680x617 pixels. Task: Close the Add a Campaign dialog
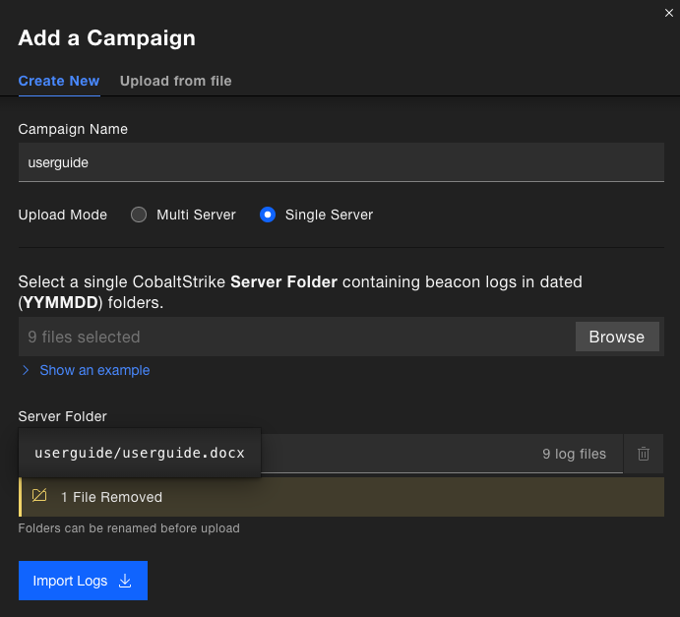click(669, 13)
